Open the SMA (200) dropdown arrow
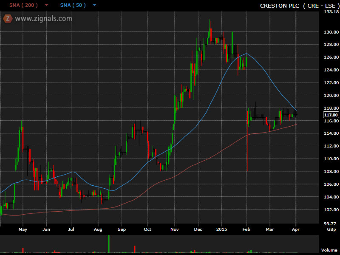340x255 pixels. pos(46,6)
